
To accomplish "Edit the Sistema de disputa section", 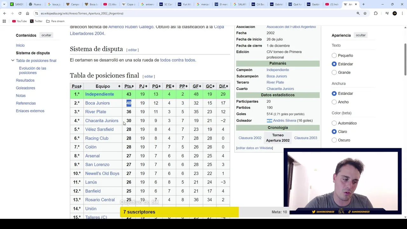I will pos(132,50).
